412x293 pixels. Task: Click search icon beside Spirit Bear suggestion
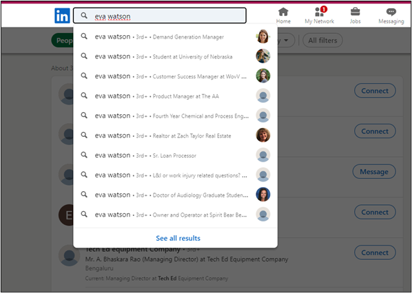coord(84,214)
